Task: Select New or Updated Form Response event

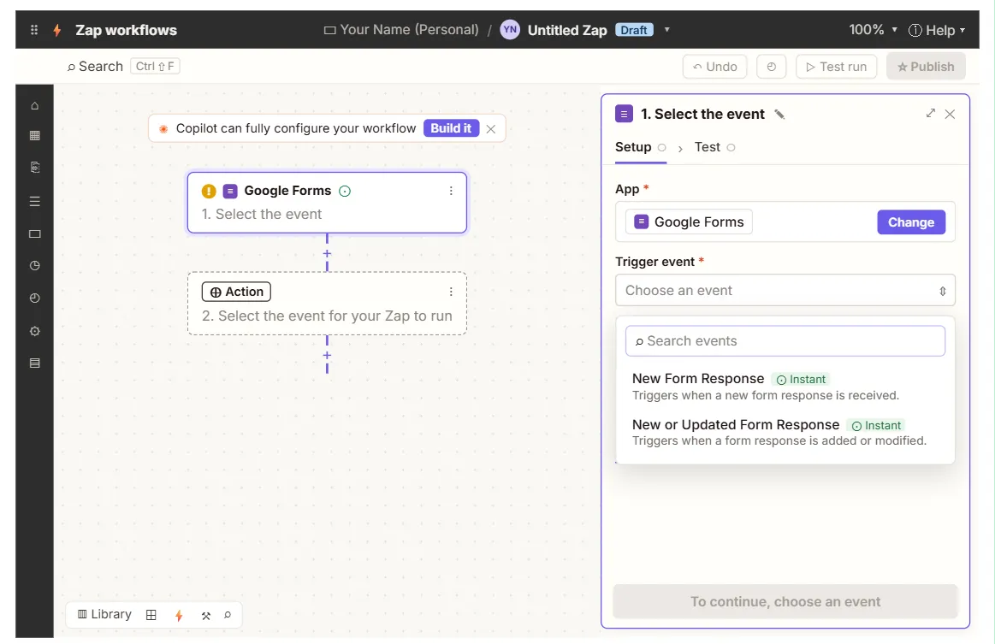Action: 785,432
